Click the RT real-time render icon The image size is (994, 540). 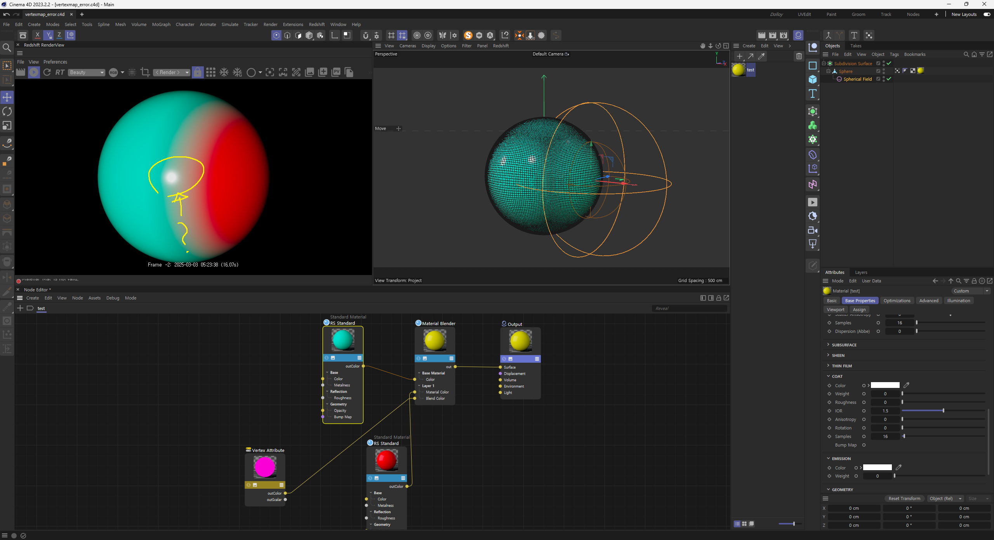(60, 72)
